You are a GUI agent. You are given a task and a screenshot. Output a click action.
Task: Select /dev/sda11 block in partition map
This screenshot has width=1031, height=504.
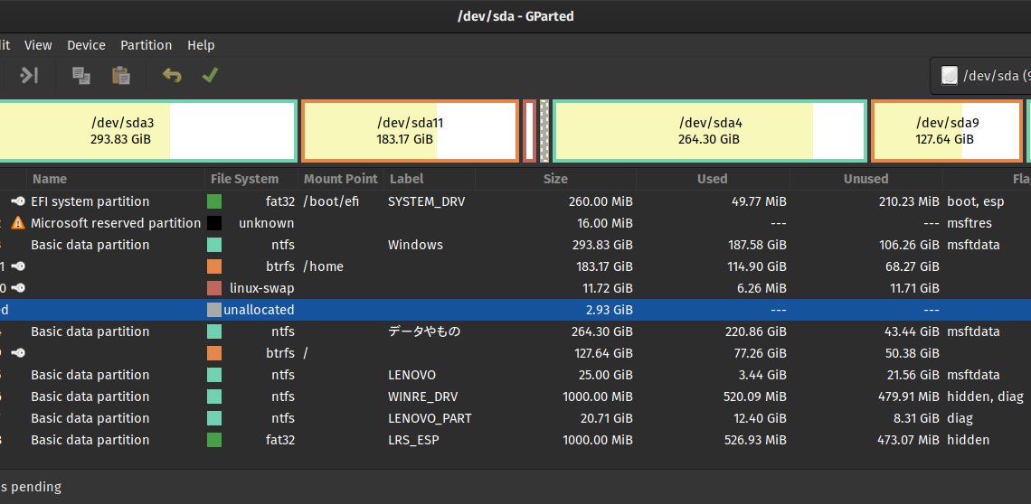click(x=410, y=131)
